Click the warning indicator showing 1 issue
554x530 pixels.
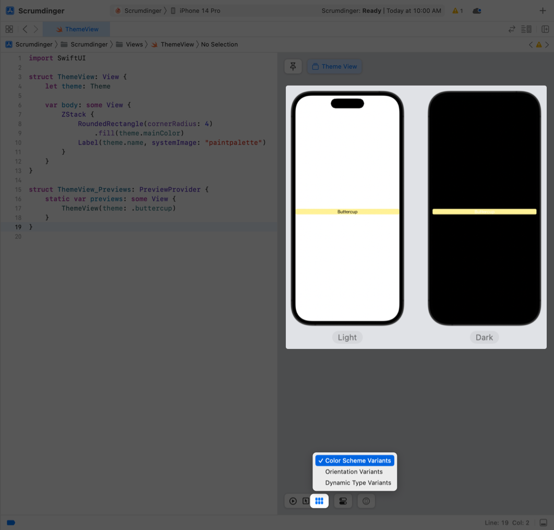click(456, 10)
